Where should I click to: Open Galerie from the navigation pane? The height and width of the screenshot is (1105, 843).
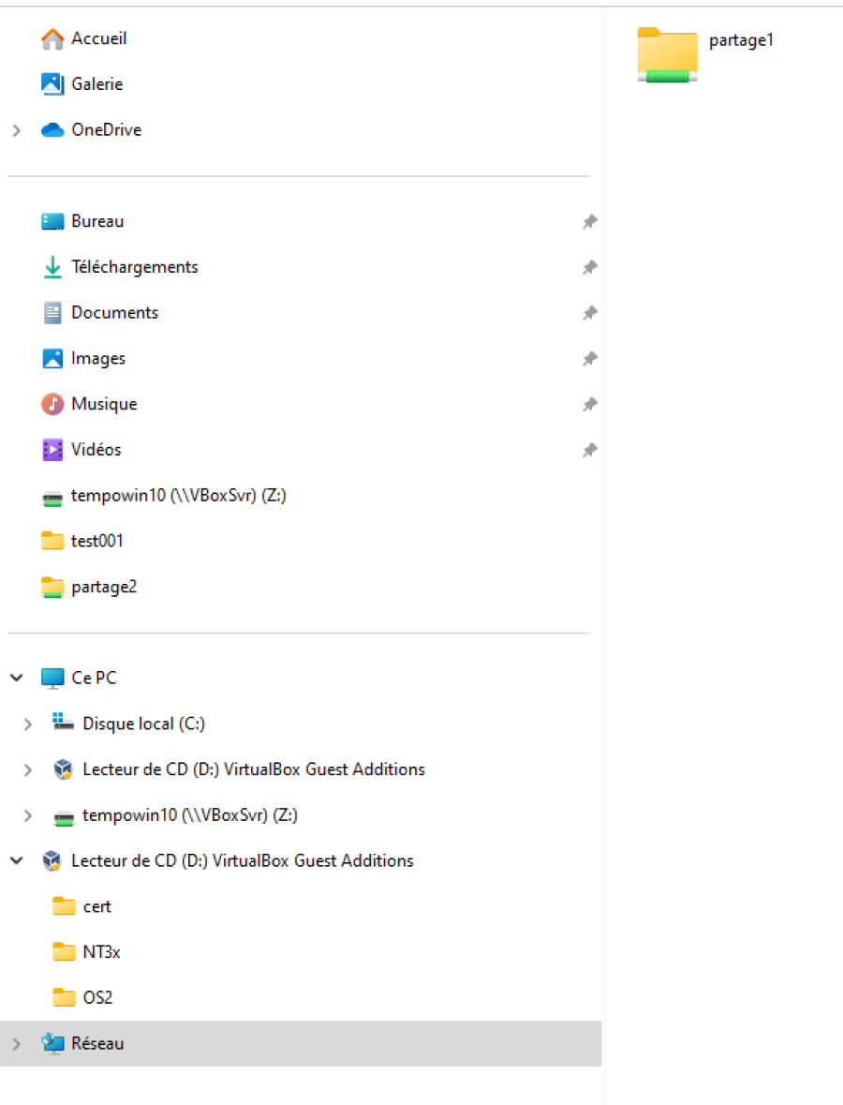pyautogui.click(x=96, y=84)
